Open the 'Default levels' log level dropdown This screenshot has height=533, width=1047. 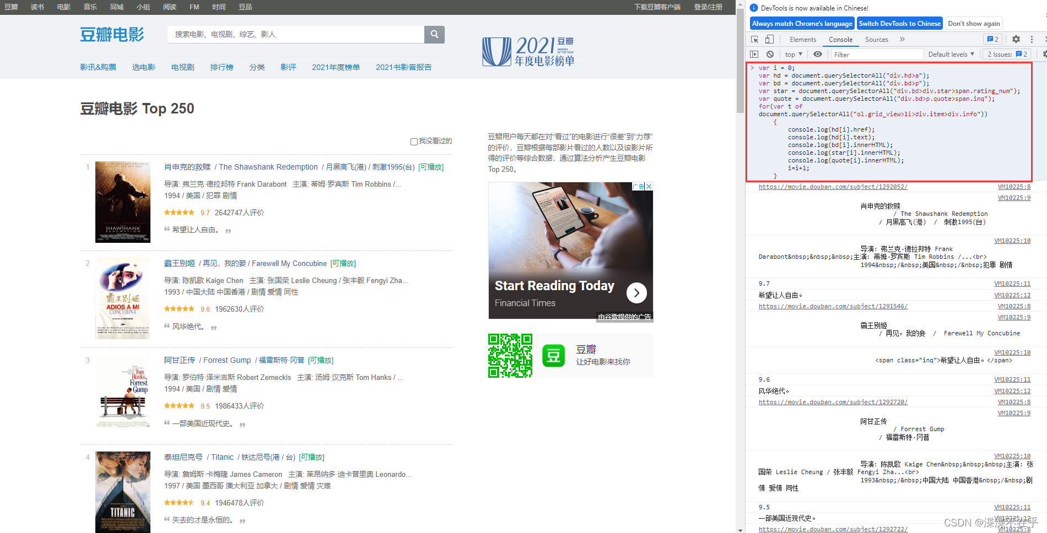951,54
